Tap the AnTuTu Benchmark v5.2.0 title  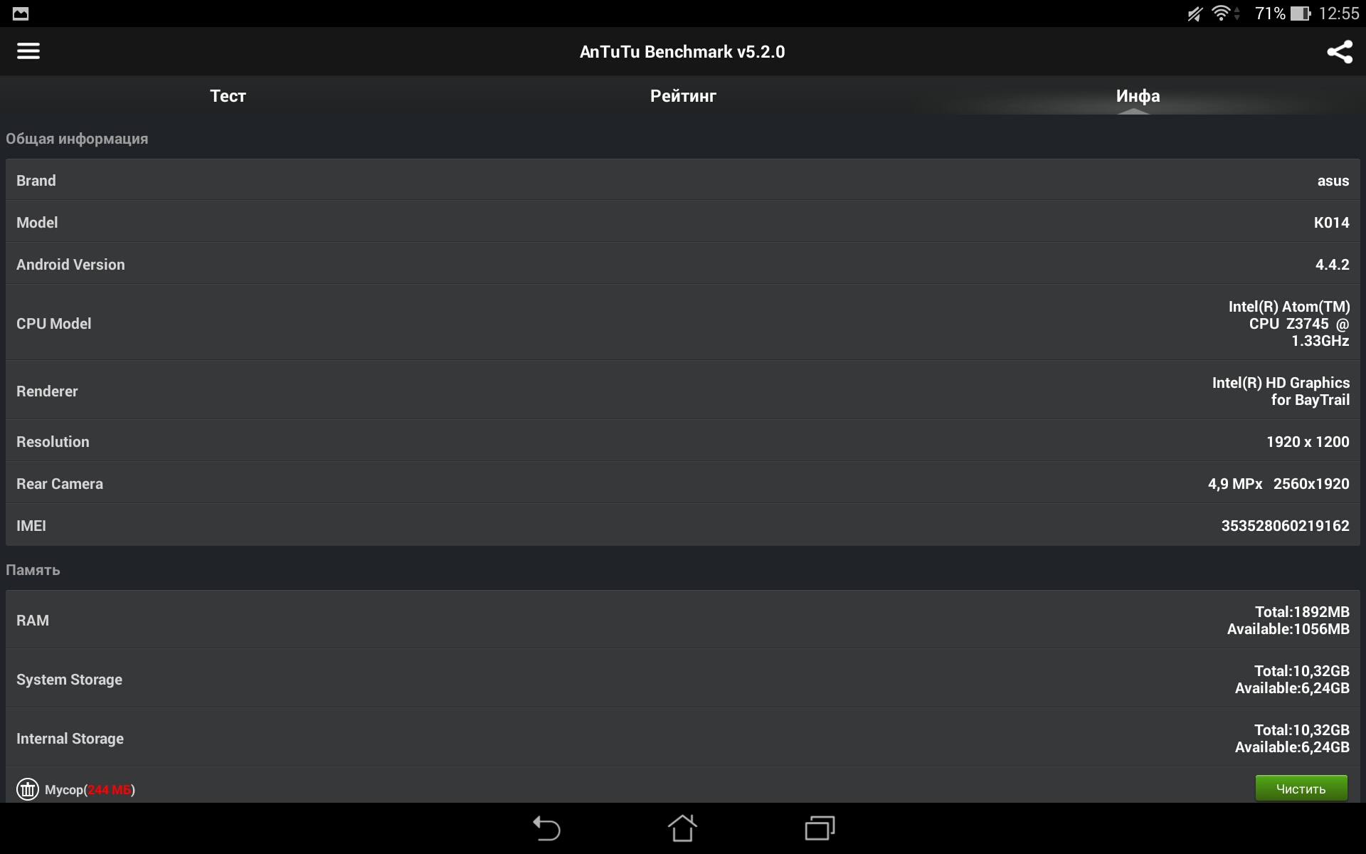[x=682, y=52]
